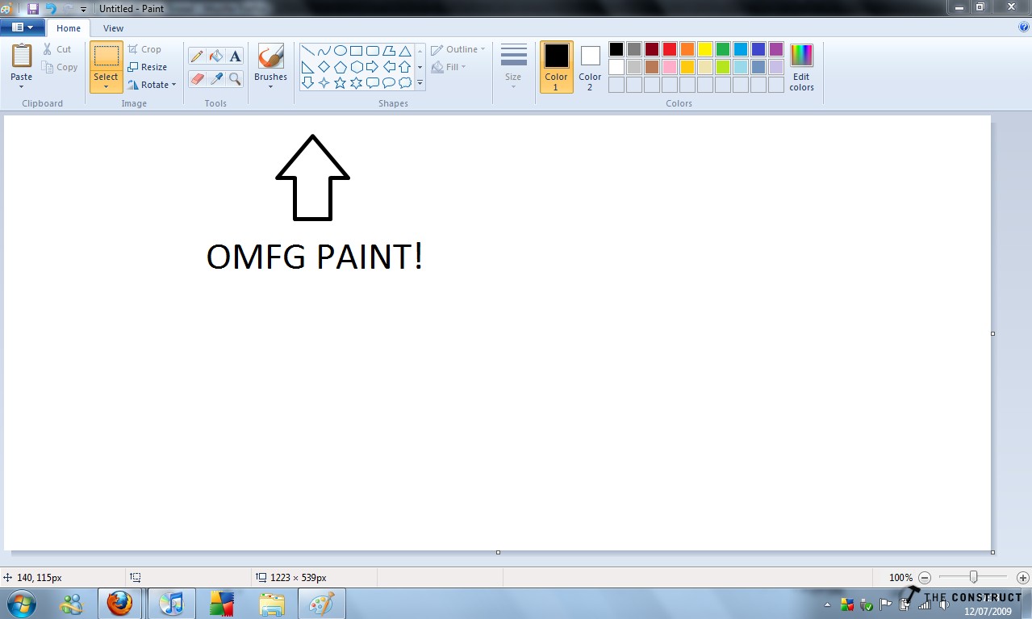Choose the Cloud callout shape
This screenshot has width=1032, height=619.
pos(405,82)
